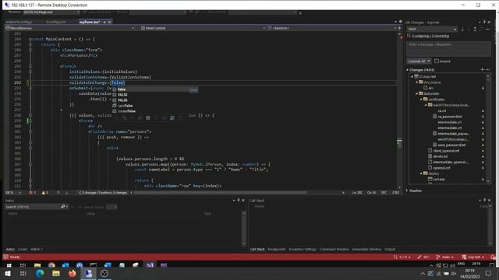Expand the Stashes section
Image resolution: width=499 pixels, height=280 pixels.
[x=407, y=191]
